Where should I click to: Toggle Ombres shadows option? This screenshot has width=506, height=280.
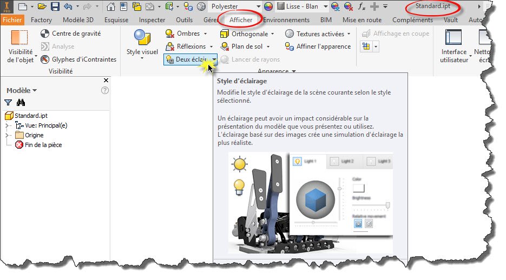tap(185, 34)
